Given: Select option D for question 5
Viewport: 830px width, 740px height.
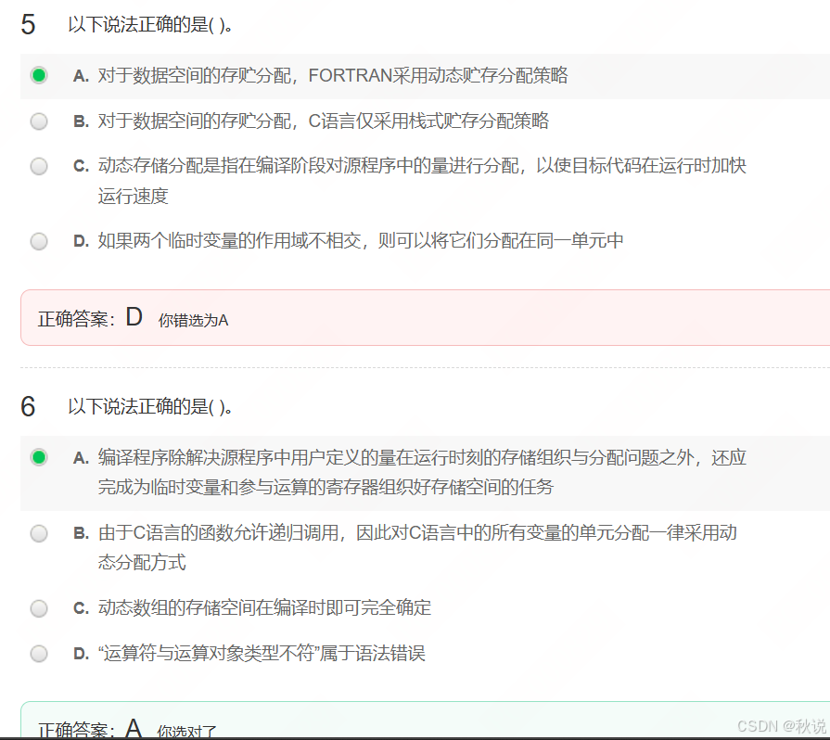Looking at the screenshot, I should (39, 241).
